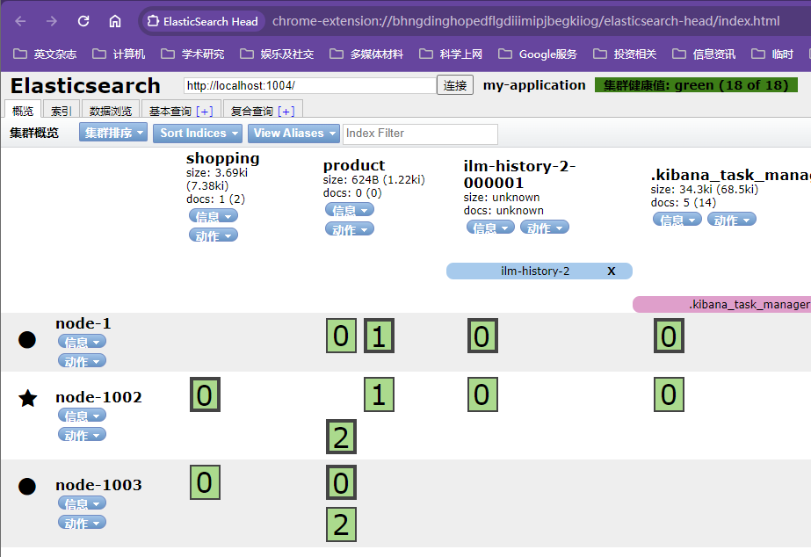Open 信息 dropdown for node-1
The image size is (811, 557).
pyautogui.click(x=83, y=342)
